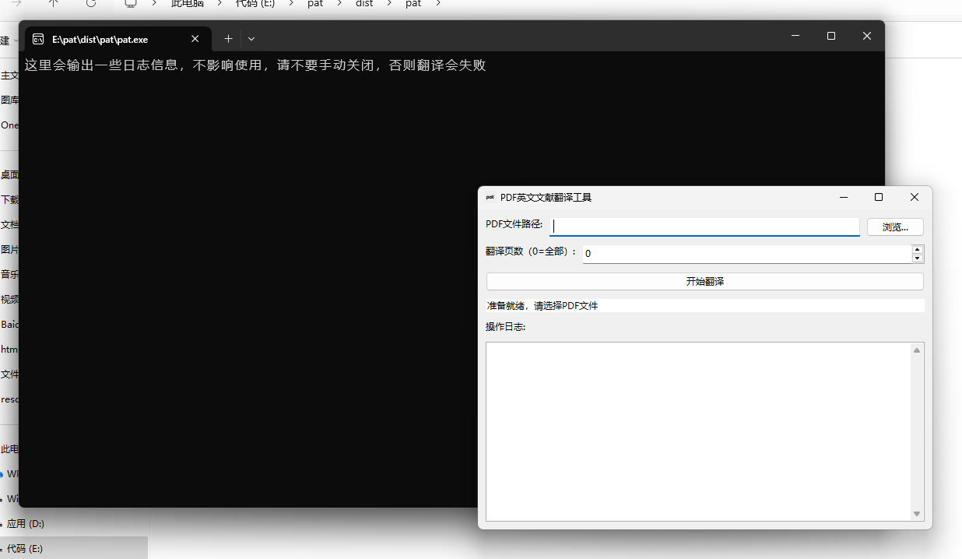
Task: Click the up-arrow navigation icon in Explorer
Action: [x=53, y=4]
